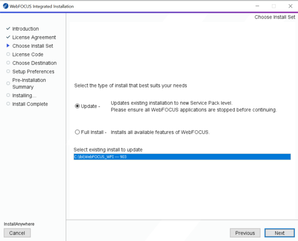Click the 'Choose Install Set' heading at top right
This screenshot has width=298, height=241.
pyautogui.click(x=275, y=17)
